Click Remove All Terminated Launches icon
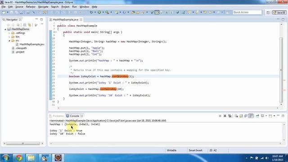 (x=229, y=116)
